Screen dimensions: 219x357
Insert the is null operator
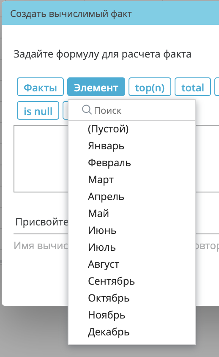click(x=38, y=110)
